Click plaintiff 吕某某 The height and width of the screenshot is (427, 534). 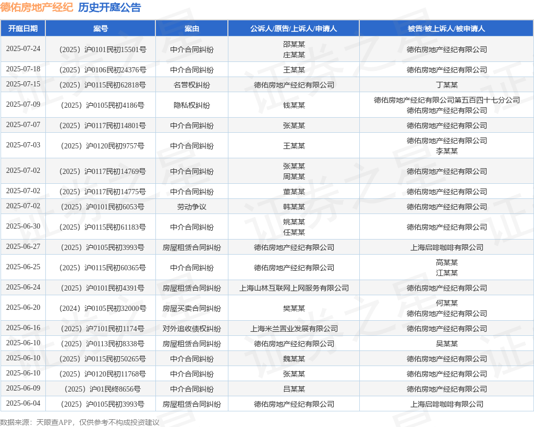[294, 390]
